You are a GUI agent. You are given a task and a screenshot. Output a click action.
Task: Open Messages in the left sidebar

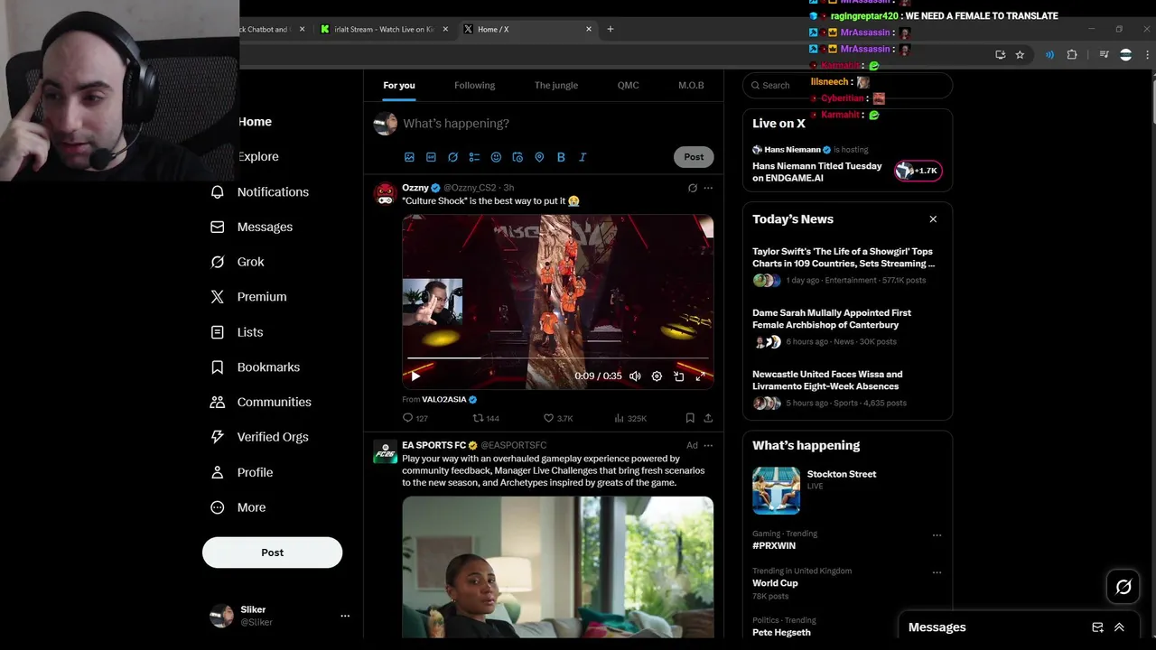(251, 227)
